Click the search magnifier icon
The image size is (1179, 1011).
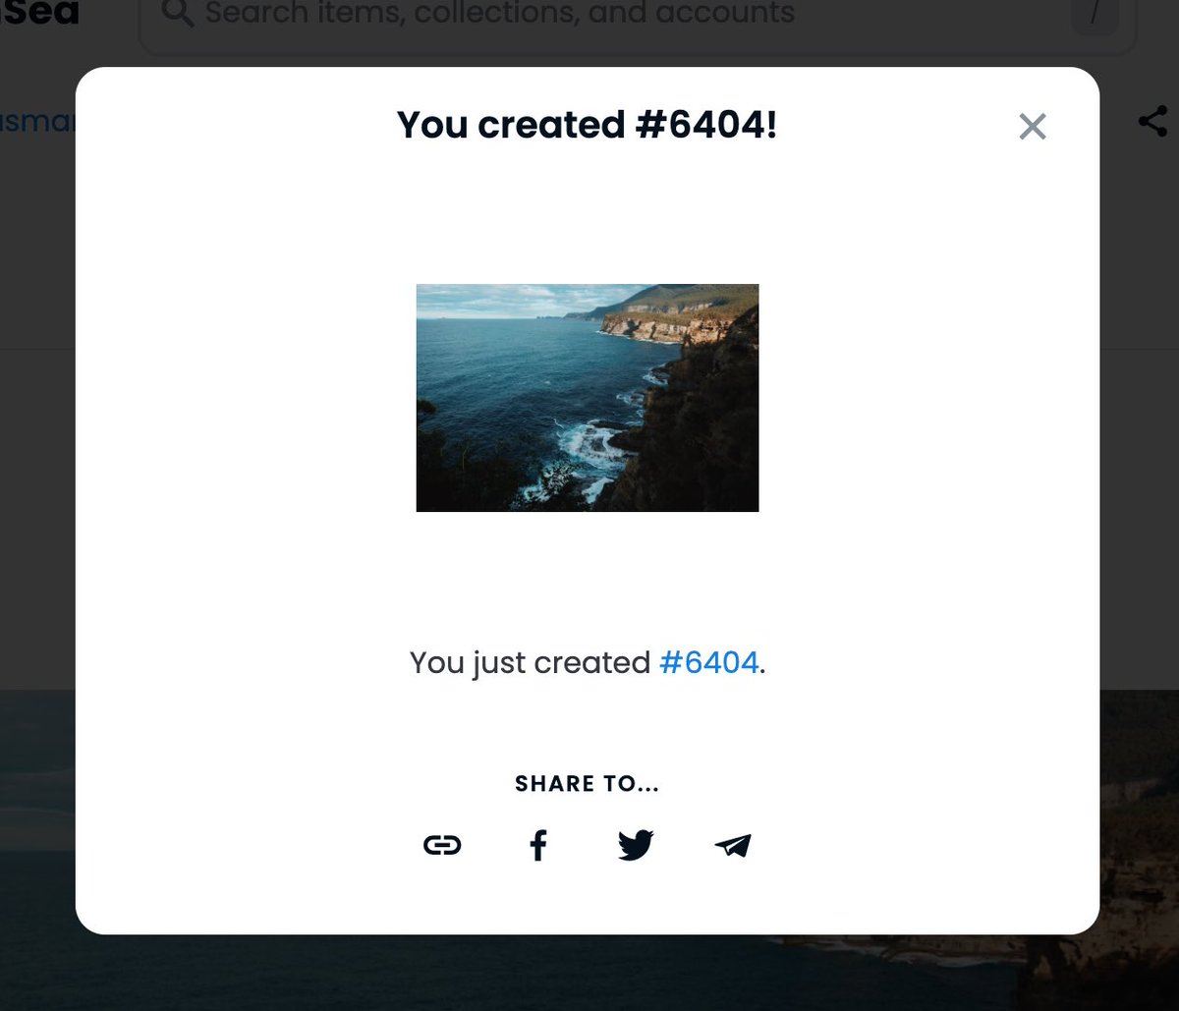[177, 14]
